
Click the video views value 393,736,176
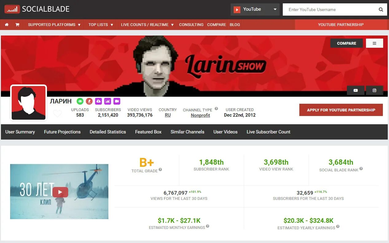coord(140,115)
